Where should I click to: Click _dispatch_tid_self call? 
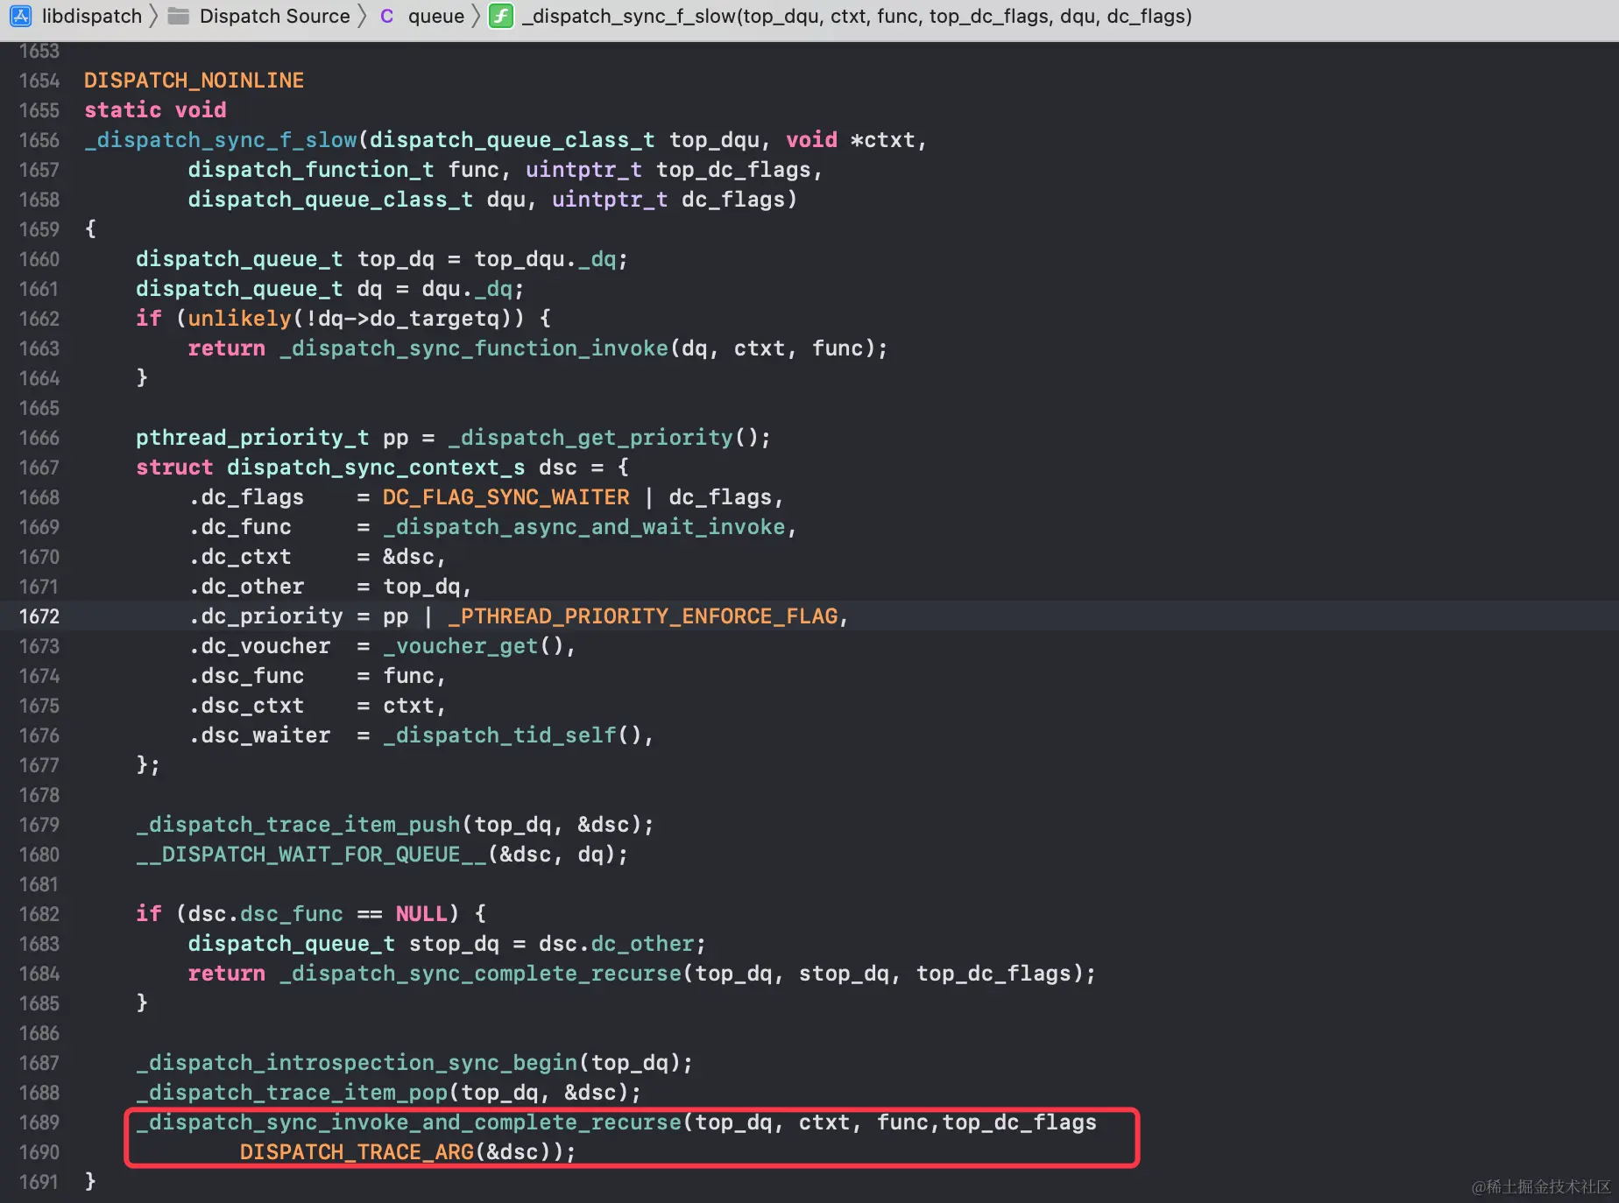tap(499, 735)
